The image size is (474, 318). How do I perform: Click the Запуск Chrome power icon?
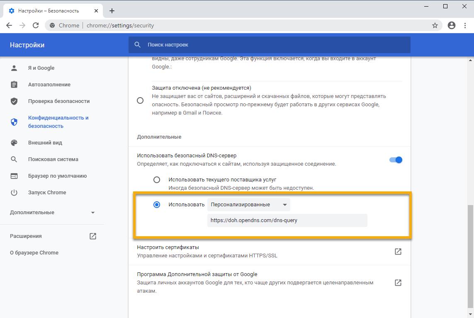point(14,192)
